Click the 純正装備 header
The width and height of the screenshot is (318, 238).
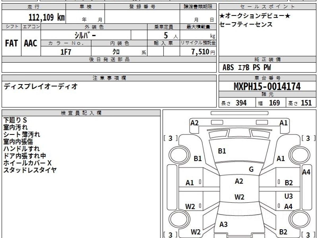tap(268, 59)
